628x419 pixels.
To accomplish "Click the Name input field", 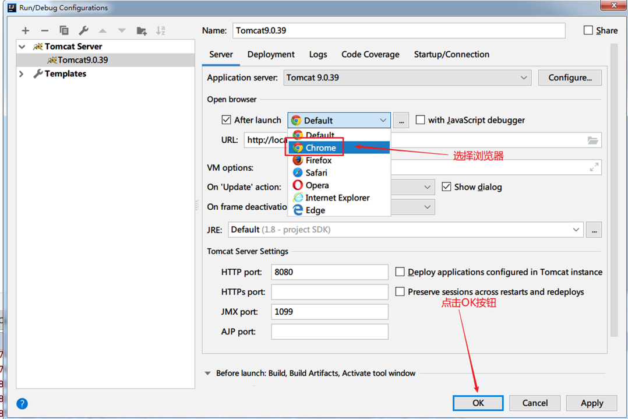I will point(399,30).
